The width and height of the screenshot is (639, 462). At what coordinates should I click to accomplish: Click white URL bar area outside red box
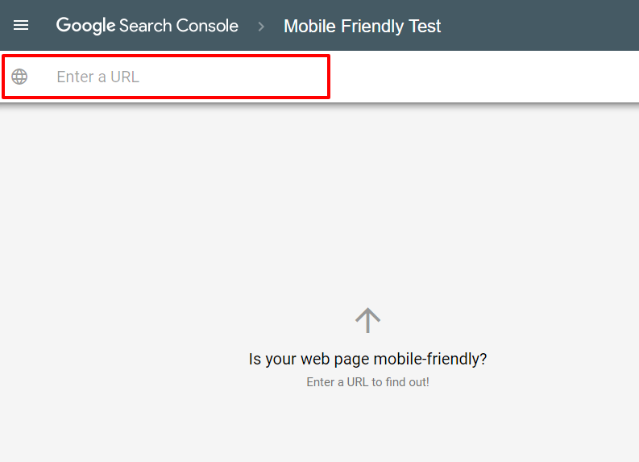(x=483, y=77)
